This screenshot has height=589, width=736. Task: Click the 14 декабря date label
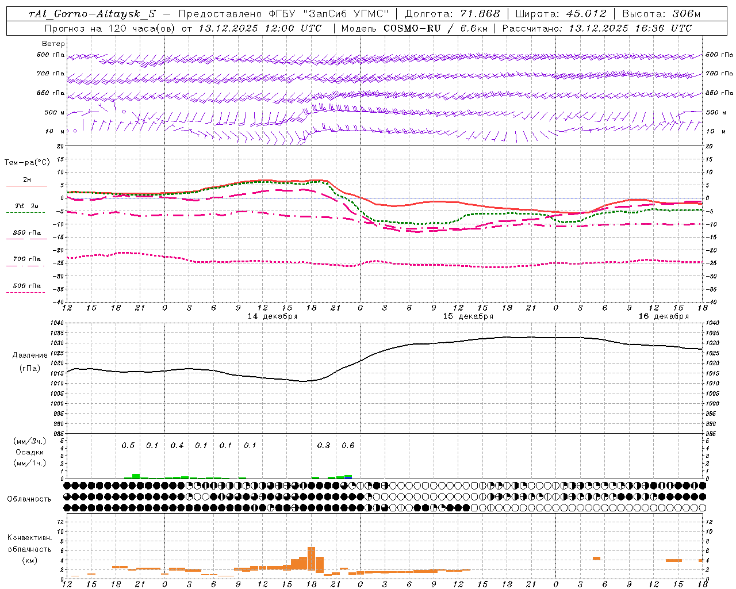pos(273,316)
